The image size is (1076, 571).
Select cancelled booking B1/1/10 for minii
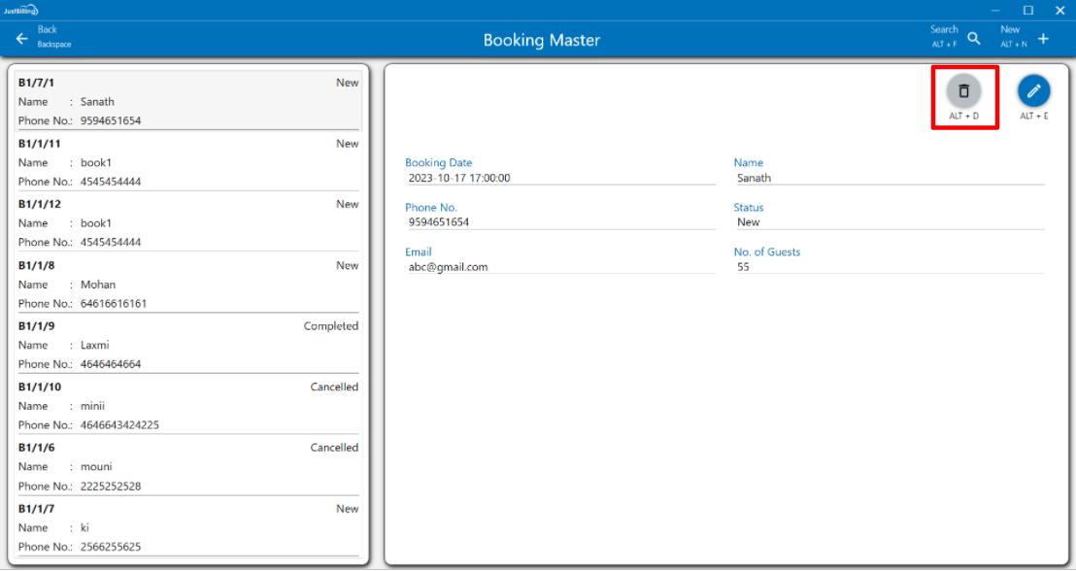(x=188, y=406)
